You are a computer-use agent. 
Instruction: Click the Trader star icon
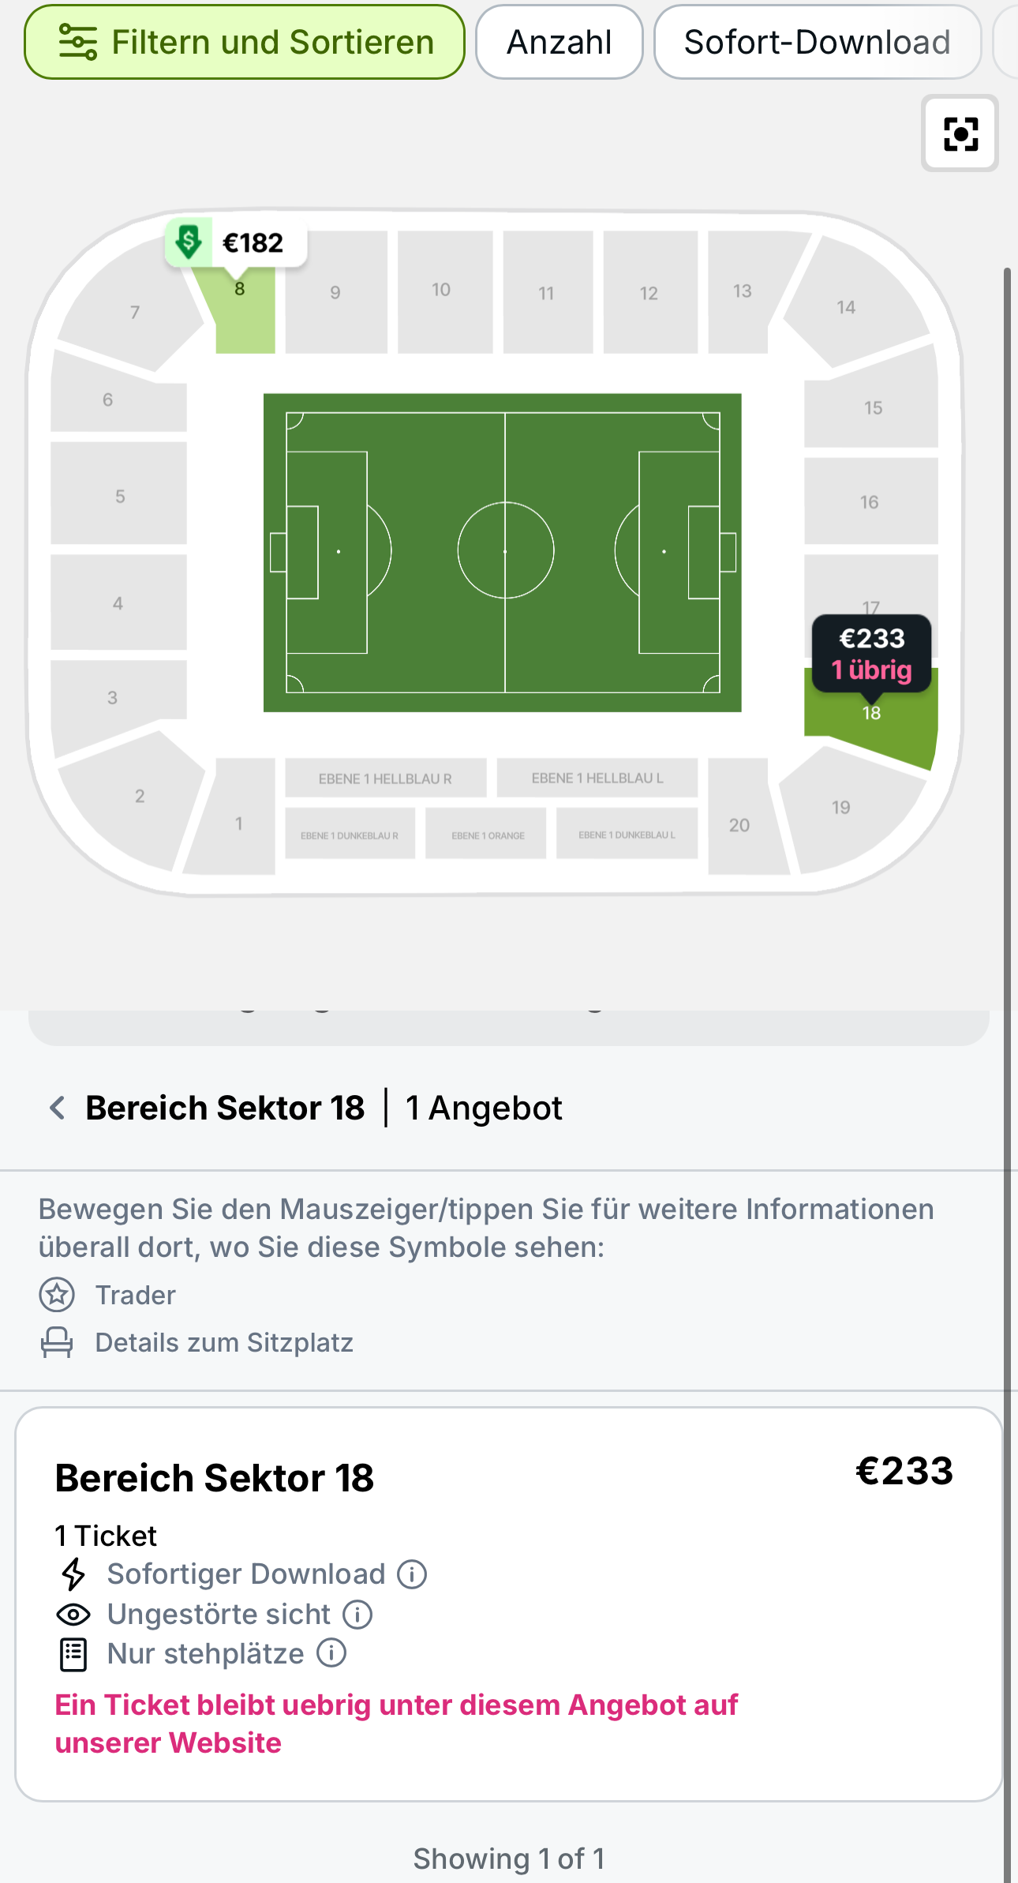(x=57, y=1295)
